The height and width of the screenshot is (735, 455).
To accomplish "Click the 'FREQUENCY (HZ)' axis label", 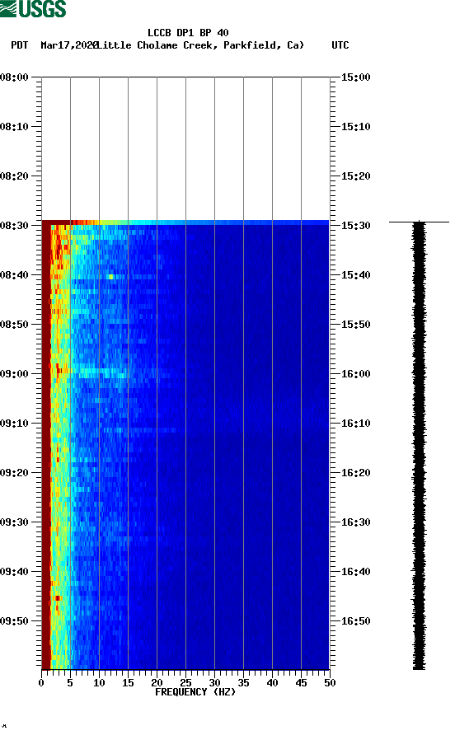I will [x=195, y=692].
